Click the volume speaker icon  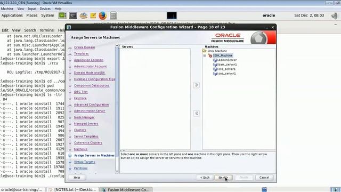[335, 15]
